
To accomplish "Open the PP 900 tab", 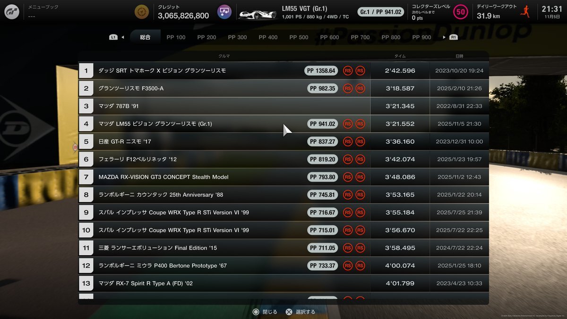I will pos(421,37).
